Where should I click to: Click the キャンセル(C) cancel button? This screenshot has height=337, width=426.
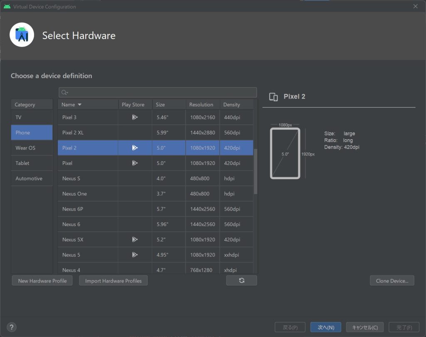(x=365, y=327)
